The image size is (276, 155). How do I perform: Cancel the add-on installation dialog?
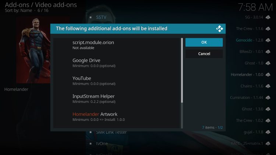(x=204, y=54)
